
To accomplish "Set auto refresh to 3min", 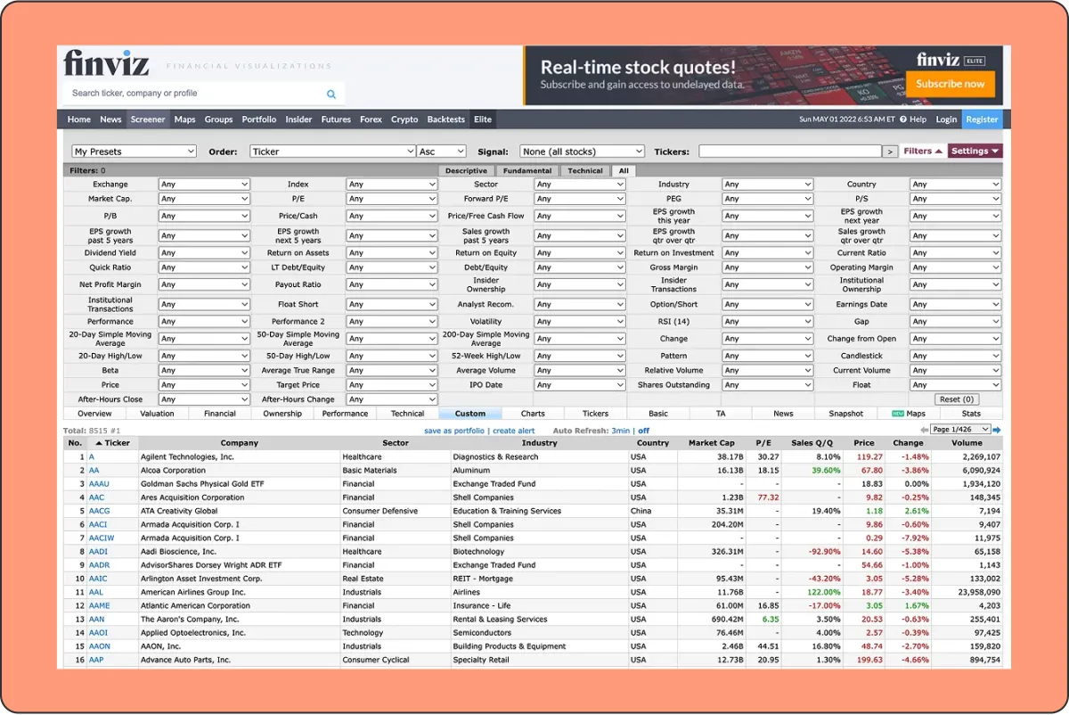I will pyautogui.click(x=619, y=431).
